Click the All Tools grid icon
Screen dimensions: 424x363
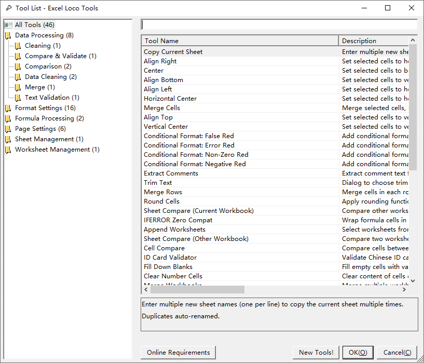pyautogui.click(x=8, y=25)
